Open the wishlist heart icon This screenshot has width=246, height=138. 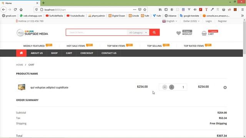click(178, 33)
